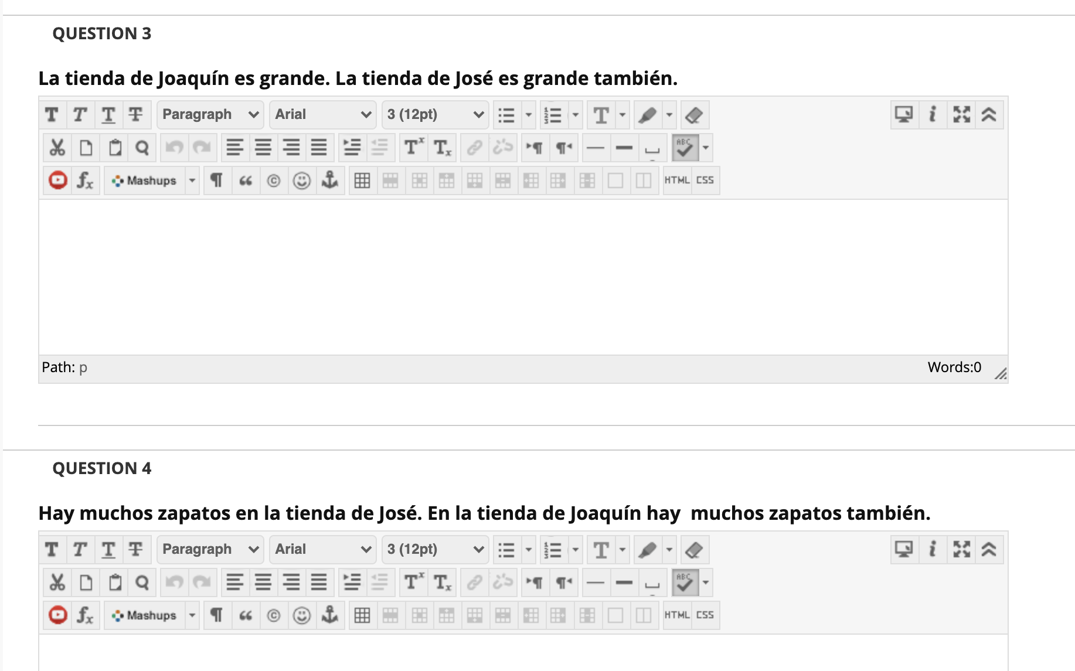
Task: Toggle the spell checker in Question 3 editor
Action: click(685, 148)
